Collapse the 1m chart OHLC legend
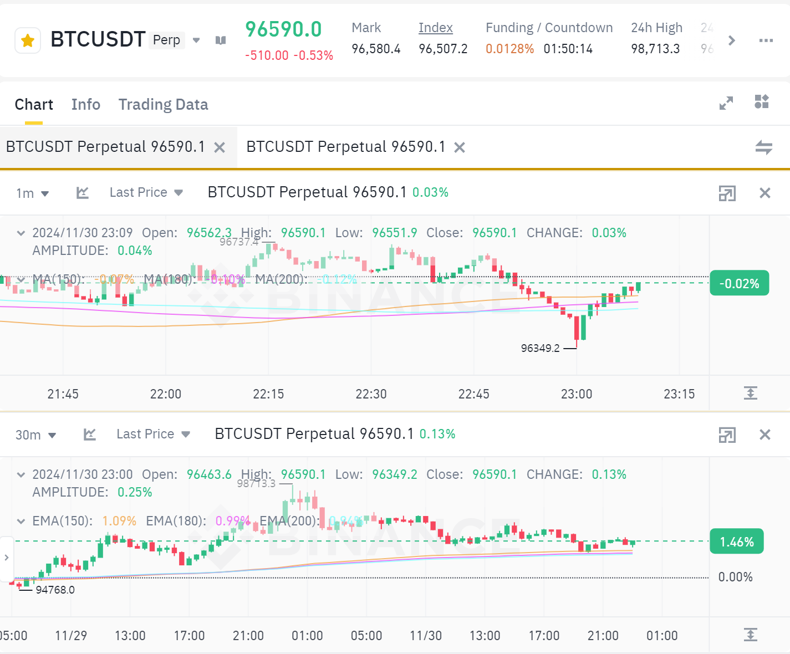The image size is (790, 654). 21,233
